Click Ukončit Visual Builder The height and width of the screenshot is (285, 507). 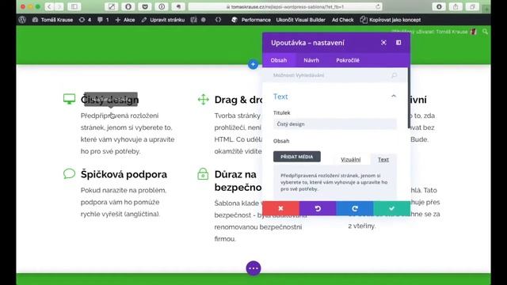click(x=301, y=20)
